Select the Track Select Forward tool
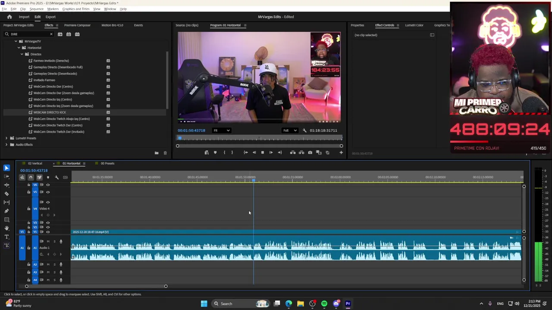 click(6, 177)
